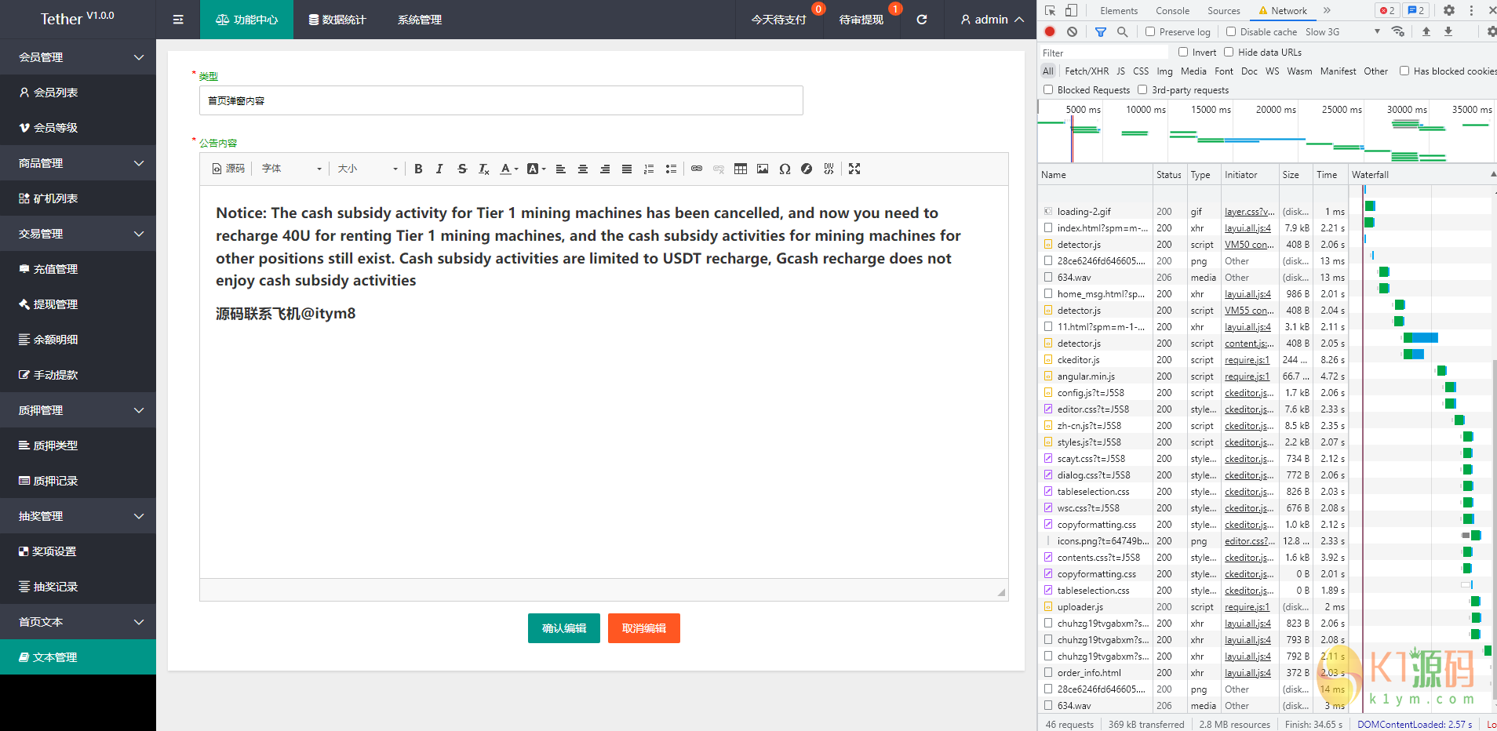Enable the Preserve log checkbox
Viewport: 1497px width, 731px height.
[1150, 31]
